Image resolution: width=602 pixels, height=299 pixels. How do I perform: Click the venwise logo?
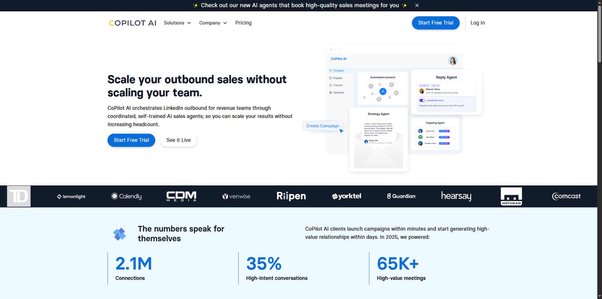(x=236, y=196)
